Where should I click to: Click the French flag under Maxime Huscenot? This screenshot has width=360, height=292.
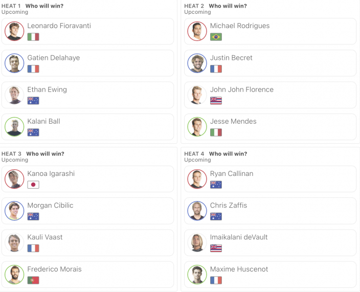[x=216, y=280]
